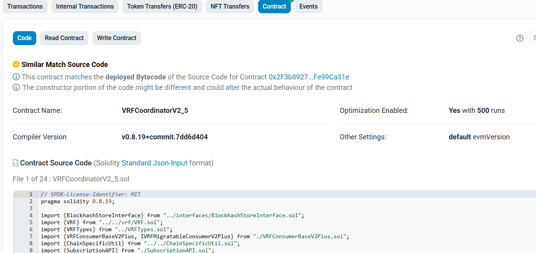Viewport: 536px width, 253px height.
Task: Click info icon beside constructor portion warning
Action: coord(16,88)
